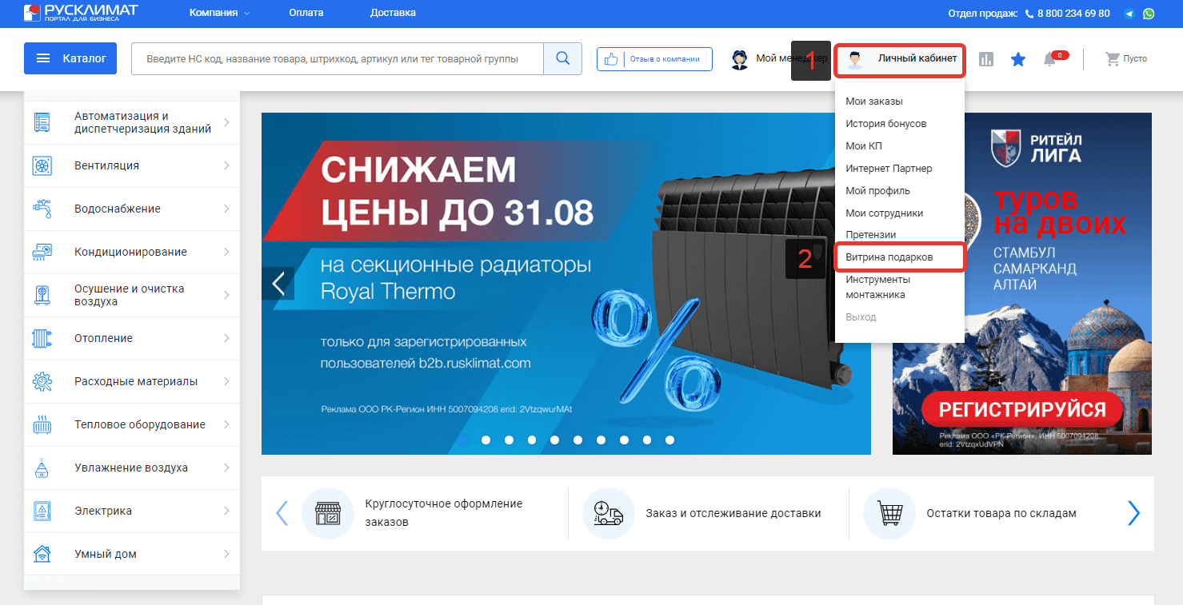Open Инструменты монтажника menu entry
1183x605 pixels.
pos(877,287)
